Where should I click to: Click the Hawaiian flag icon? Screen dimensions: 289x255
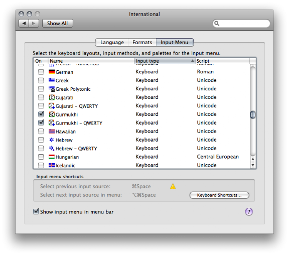click(52, 131)
